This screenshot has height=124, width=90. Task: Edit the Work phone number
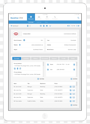(48, 65)
